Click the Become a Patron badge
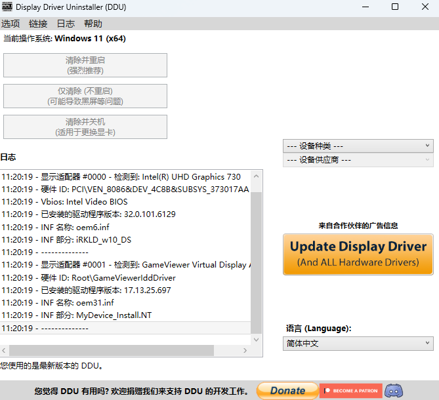 (350, 391)
